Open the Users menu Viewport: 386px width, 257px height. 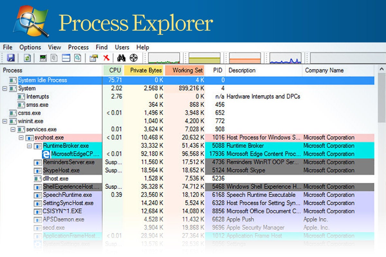(122, 47)
